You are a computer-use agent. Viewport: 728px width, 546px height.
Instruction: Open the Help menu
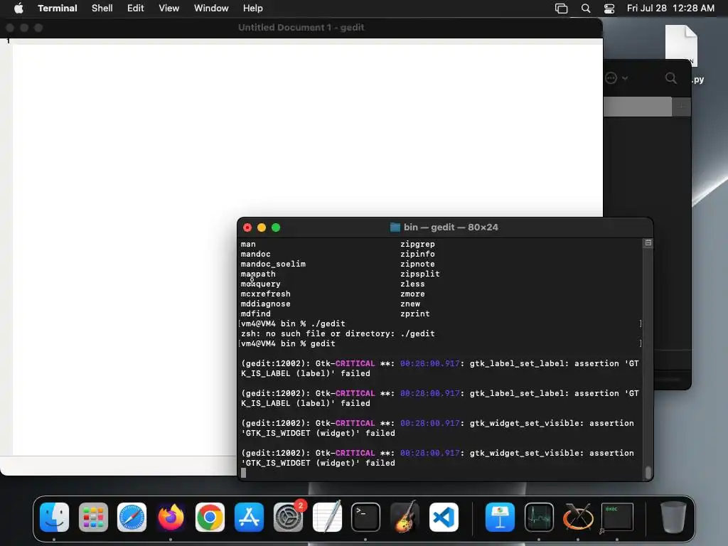[x=253, y=9]
